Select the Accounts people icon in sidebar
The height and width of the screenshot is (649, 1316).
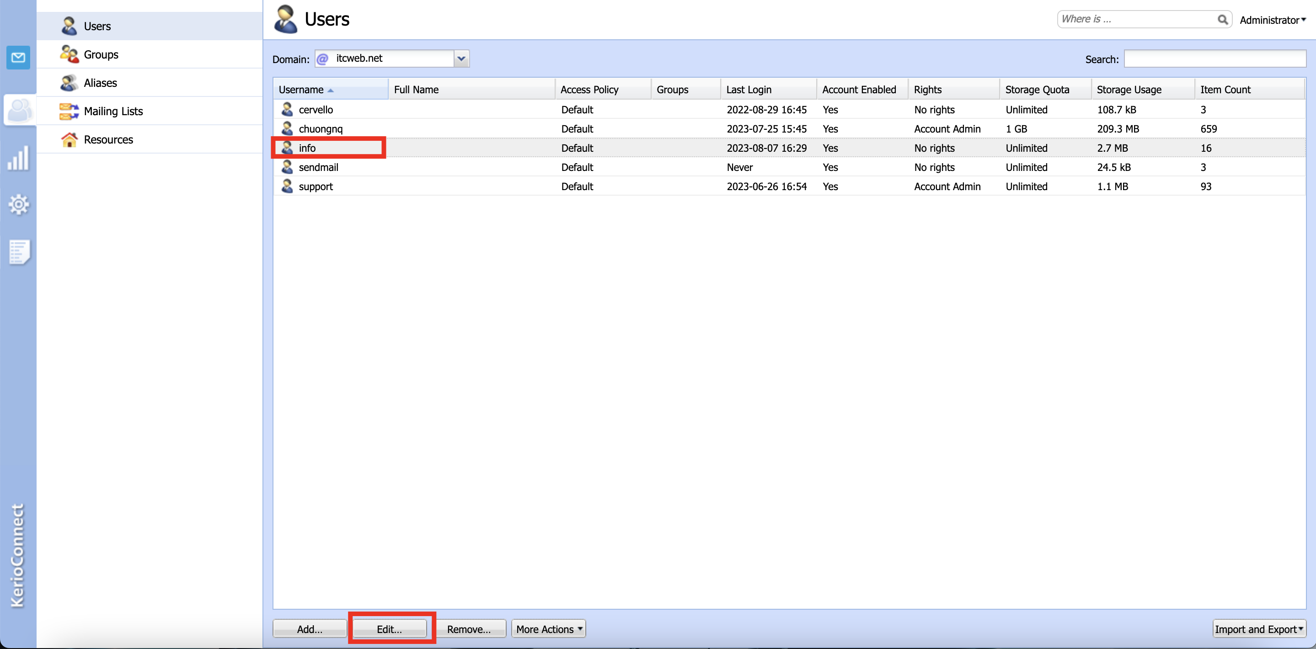click(x=19, y=110)
